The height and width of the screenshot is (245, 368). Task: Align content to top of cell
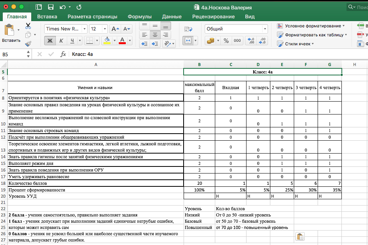(x=145, y=25)
